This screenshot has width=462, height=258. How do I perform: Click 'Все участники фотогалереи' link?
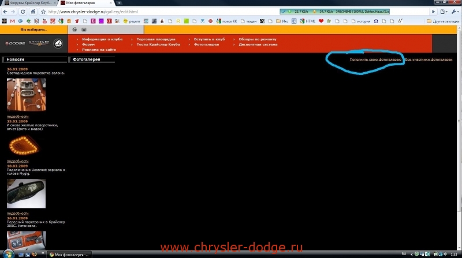[x=429, y=59]
